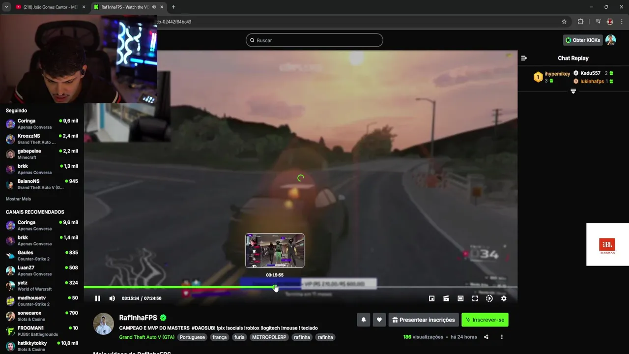Open the playback speed control

point(489,298)
